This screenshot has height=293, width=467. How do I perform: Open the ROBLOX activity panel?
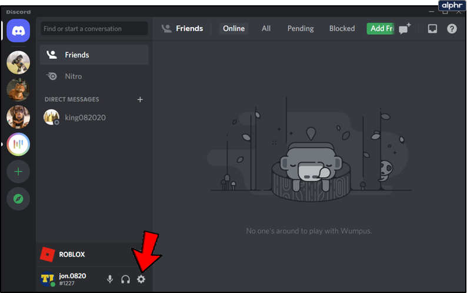point(94,254)
